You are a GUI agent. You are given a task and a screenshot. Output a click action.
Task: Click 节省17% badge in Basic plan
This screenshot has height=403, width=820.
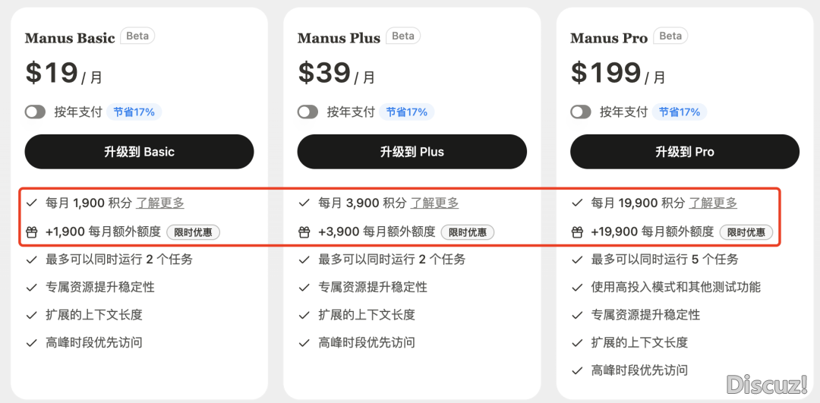pyautogui.click(x=134, y=112)
